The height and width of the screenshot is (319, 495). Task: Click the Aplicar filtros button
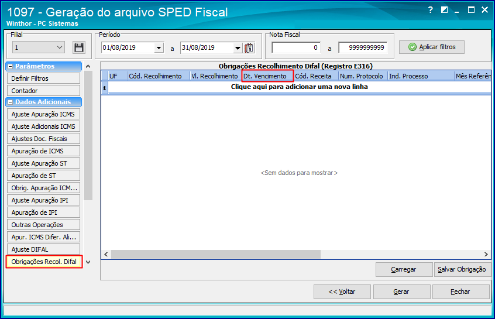[432, 47]
